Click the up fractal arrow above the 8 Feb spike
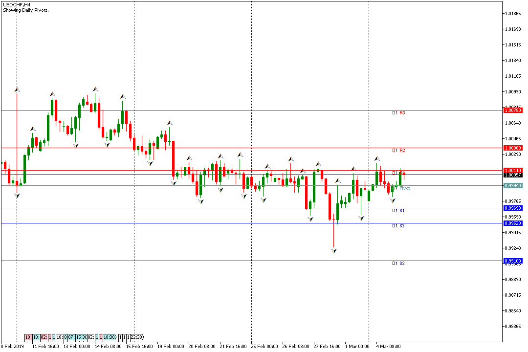The height and width of the screenshot is (352, 528). (x=18, y=89)
